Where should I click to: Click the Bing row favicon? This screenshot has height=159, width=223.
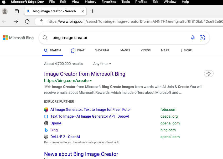pyautogui.click(x=46, y=130)
